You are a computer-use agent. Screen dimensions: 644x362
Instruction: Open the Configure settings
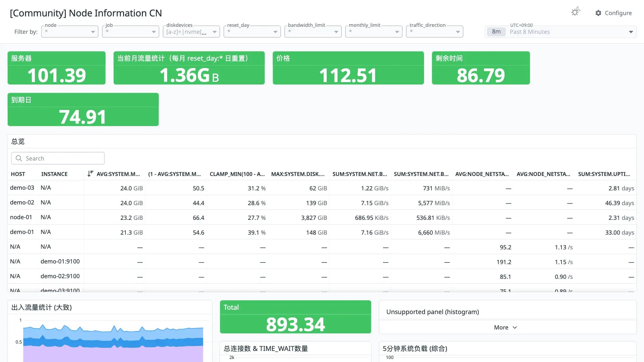pyautogui.click(x=613, y=13)
